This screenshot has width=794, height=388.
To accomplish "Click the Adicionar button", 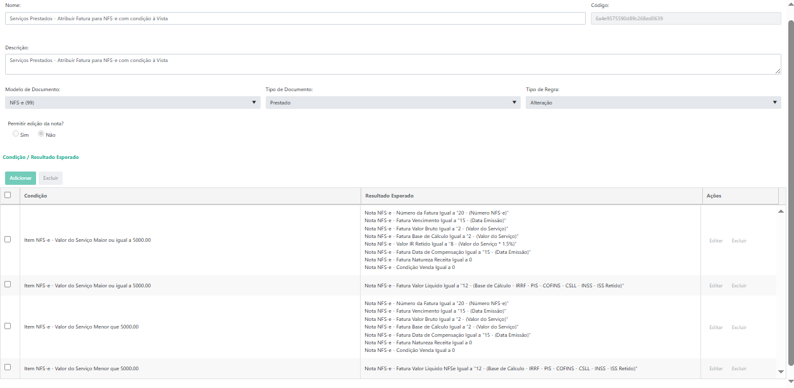I will pyautogui.click(x=20, y=178).
